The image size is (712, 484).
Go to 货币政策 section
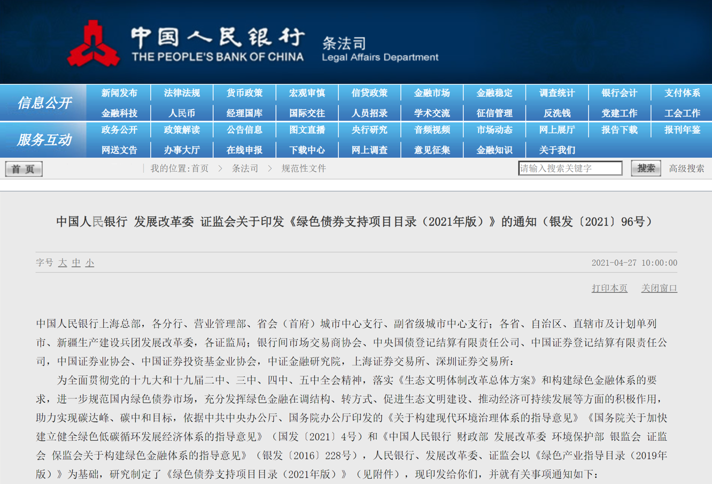244,93
